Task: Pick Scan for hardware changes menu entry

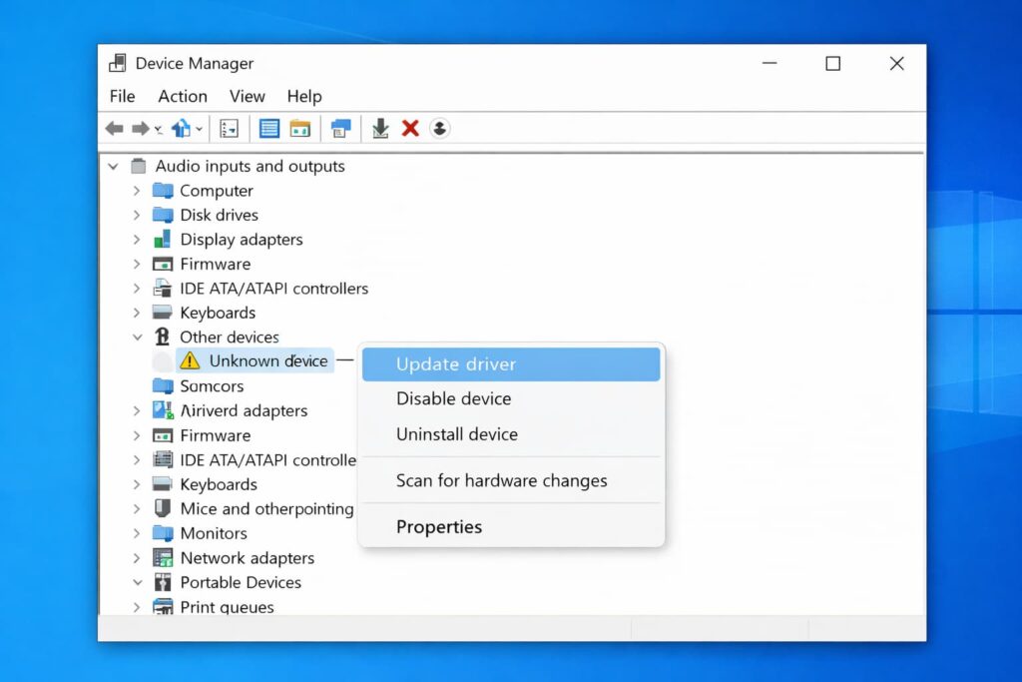Action: [x=501, y=480]
